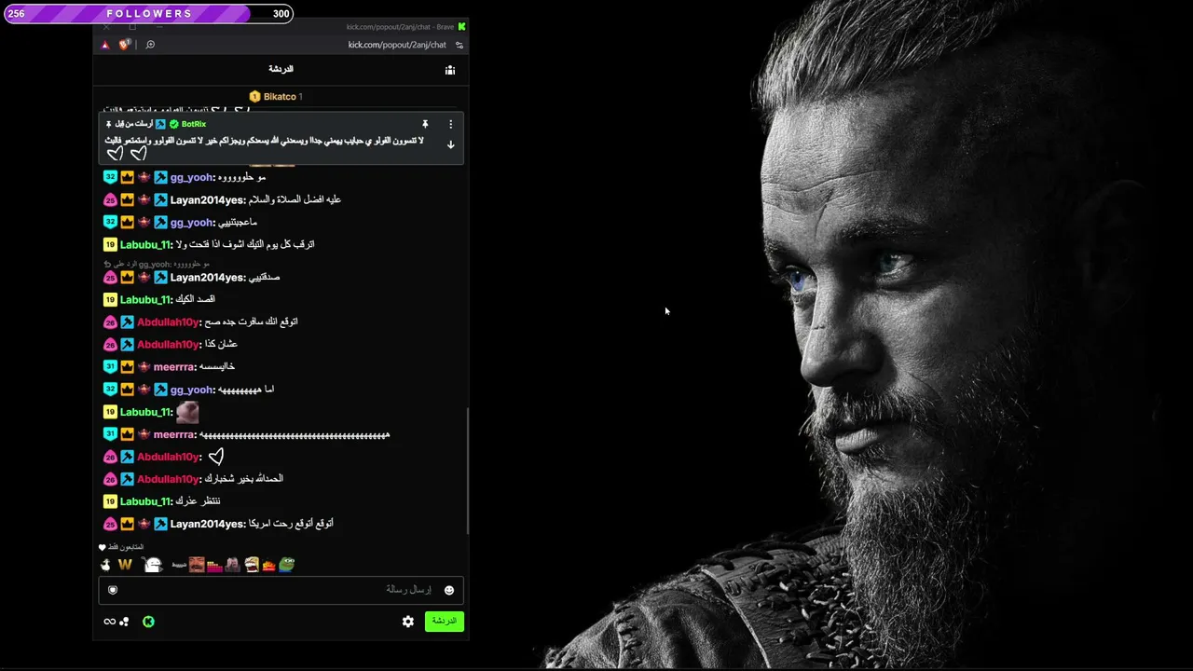
Task: Open gg_yooh profile on 'مو حلوووووه' message
Action: point(191,177)
